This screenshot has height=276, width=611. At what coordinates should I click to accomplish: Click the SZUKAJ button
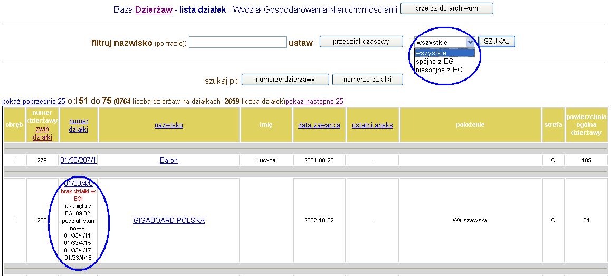click(x=497, y=42)
